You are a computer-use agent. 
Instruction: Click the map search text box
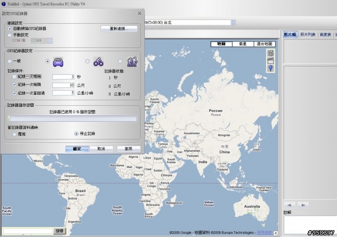pos(27,231)
